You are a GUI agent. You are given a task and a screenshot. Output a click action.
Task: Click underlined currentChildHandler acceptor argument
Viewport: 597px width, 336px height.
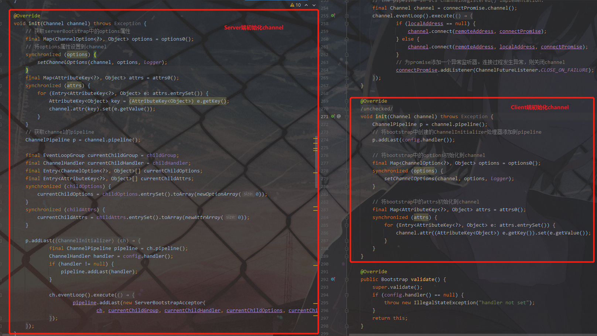coord(192,310)
